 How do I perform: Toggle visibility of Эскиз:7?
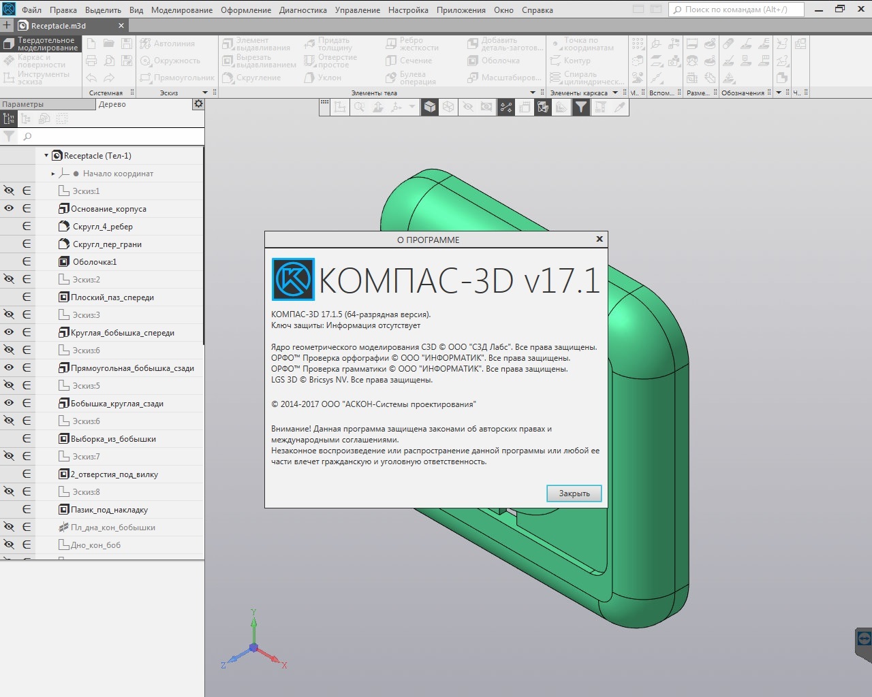(9, 456)
